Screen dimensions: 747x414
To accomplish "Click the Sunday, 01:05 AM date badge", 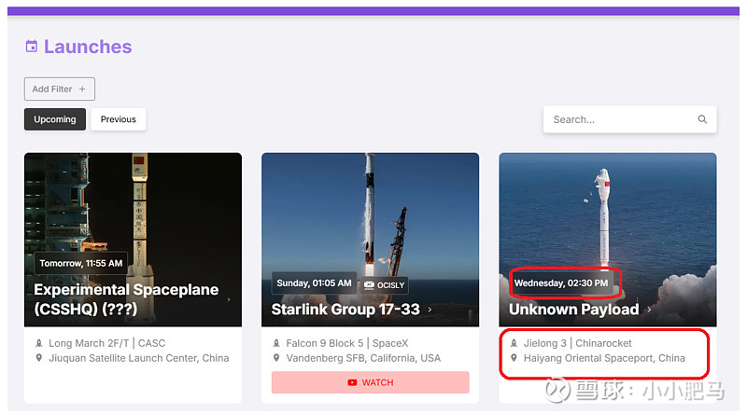I will pyautogui.click(x=314, y=283).
